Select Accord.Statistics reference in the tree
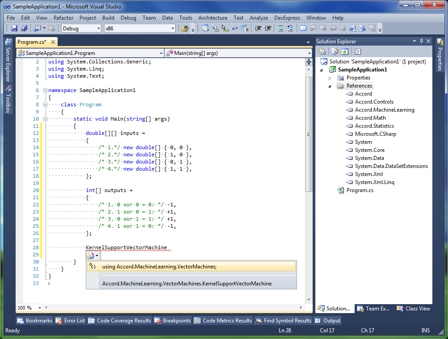The height and width of the screenshot is (339, 448). pos(374,126)
